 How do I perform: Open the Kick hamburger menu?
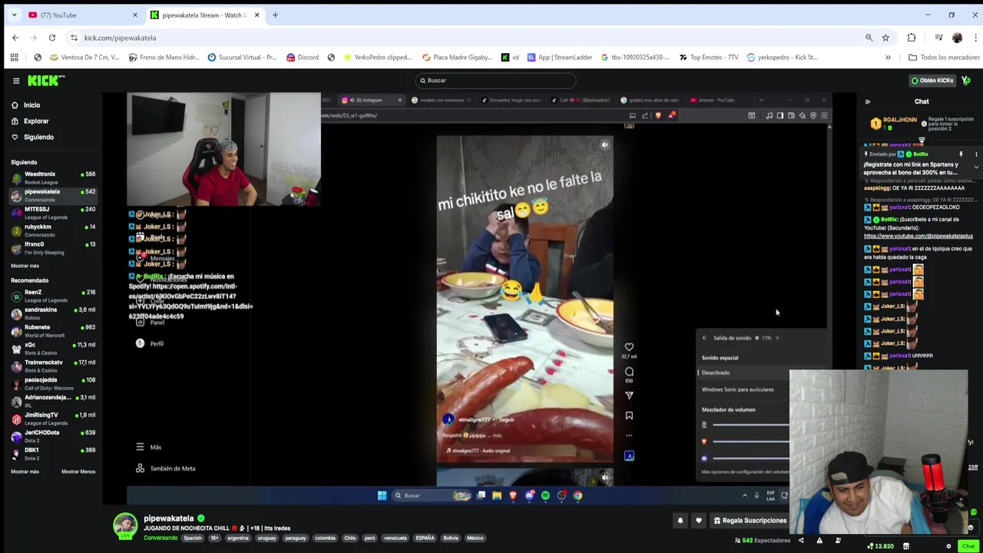pyautogui.click(x=15, y=81)
